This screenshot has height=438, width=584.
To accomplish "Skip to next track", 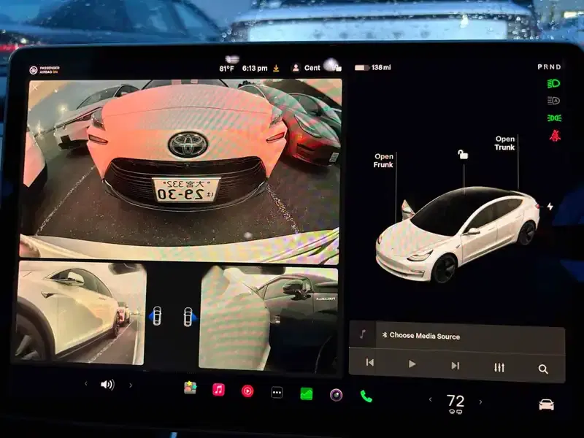I will tap(455, 366).
